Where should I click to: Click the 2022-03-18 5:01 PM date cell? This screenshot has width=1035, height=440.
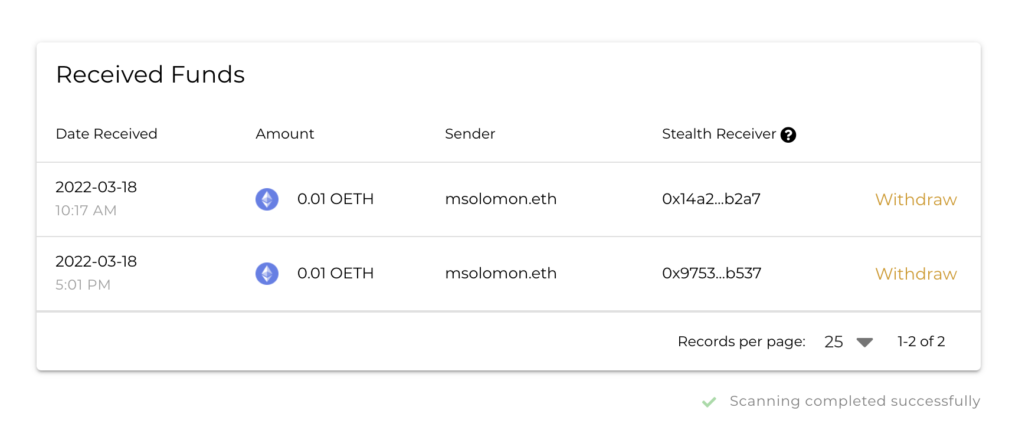coord(96,273)
